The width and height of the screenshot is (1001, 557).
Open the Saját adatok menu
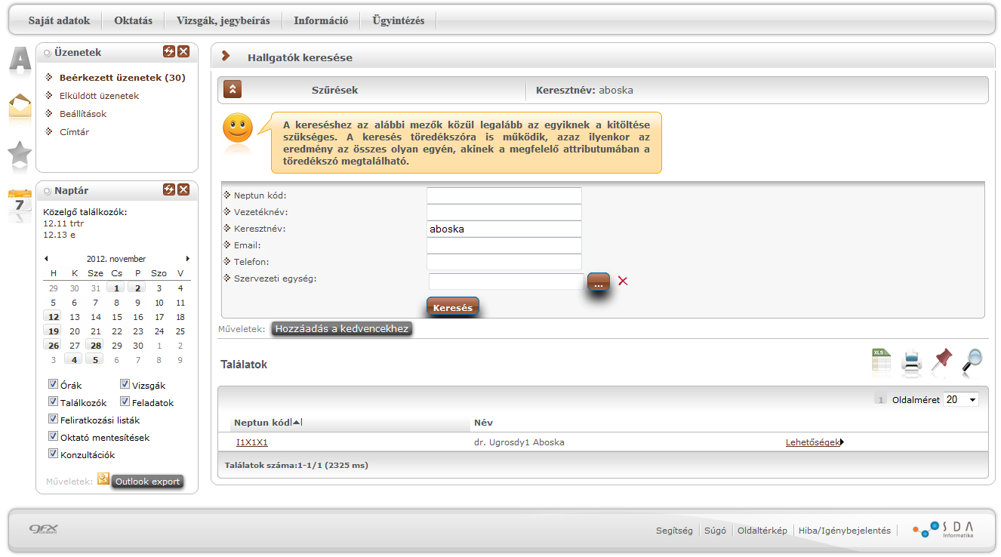[59, 20]
